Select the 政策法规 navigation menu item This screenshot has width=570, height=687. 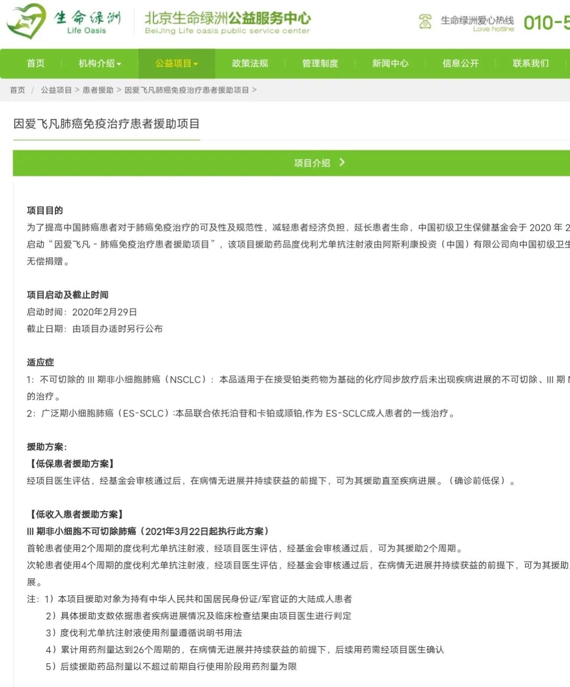click(x=250, y=63)
